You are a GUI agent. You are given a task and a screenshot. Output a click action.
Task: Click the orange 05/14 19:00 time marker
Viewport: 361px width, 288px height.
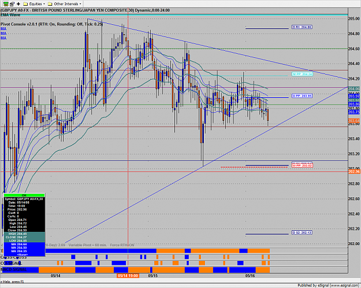click(x=128, y=276)
